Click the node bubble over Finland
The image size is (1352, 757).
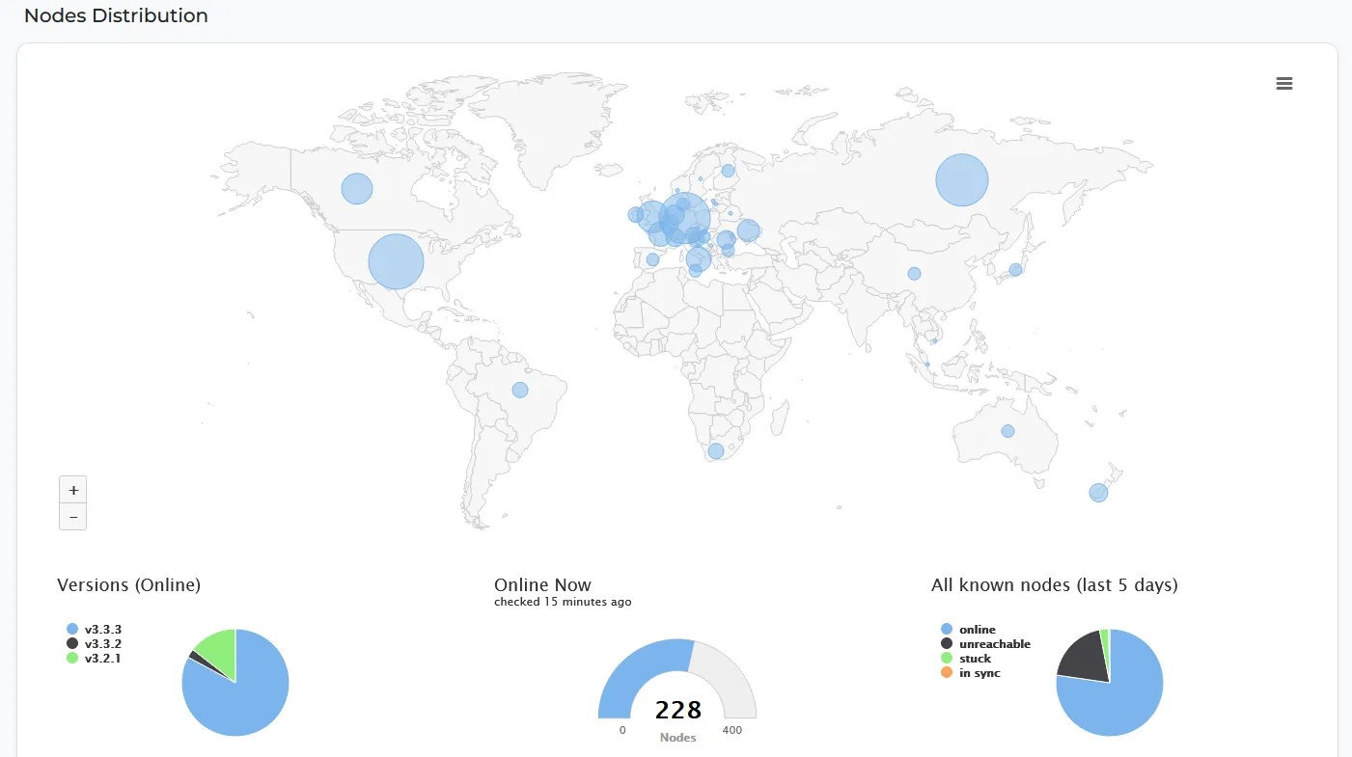point(728,171)
